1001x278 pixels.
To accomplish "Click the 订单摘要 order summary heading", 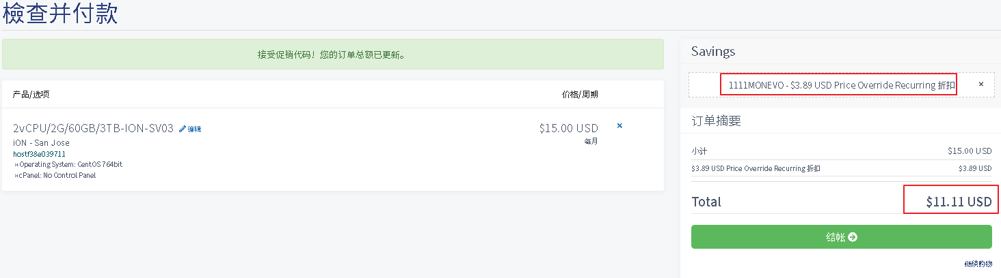I will click(x=716, y=121).
